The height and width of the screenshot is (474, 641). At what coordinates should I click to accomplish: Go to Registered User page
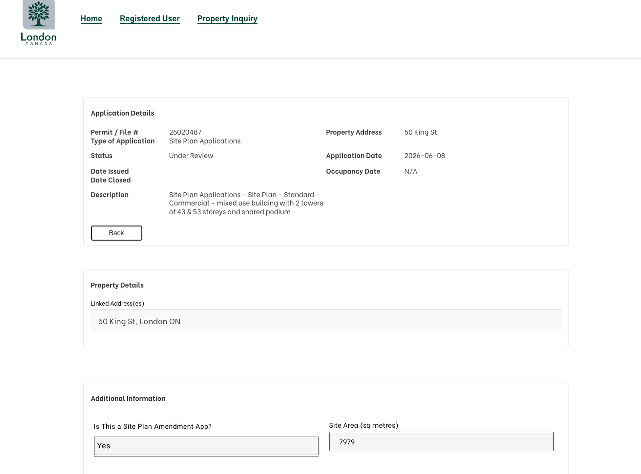[x=150, y=18]
